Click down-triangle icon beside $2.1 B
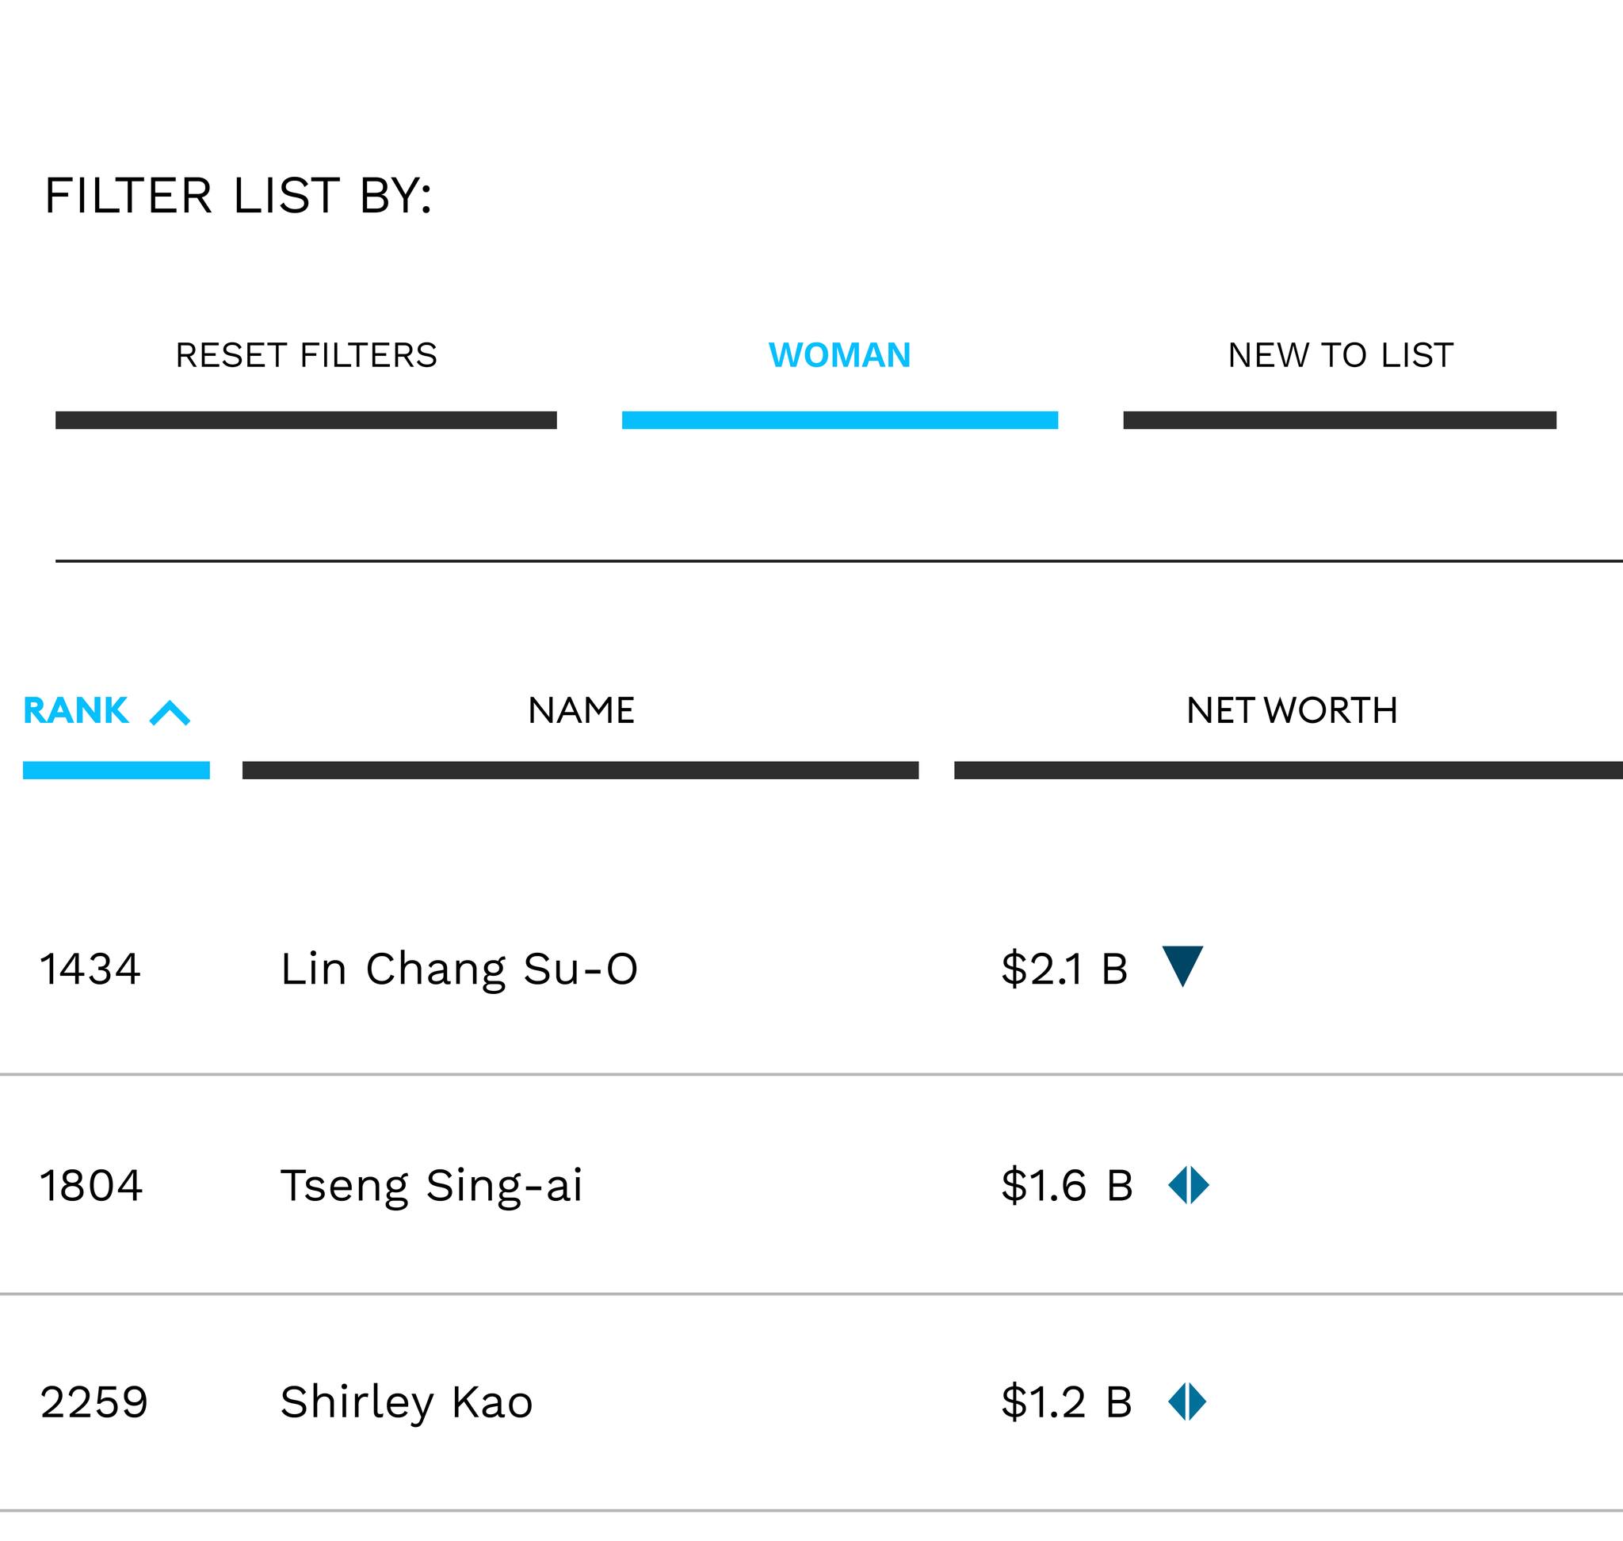Viewport: 1623px width, 1541px height. coord(1182,966)
